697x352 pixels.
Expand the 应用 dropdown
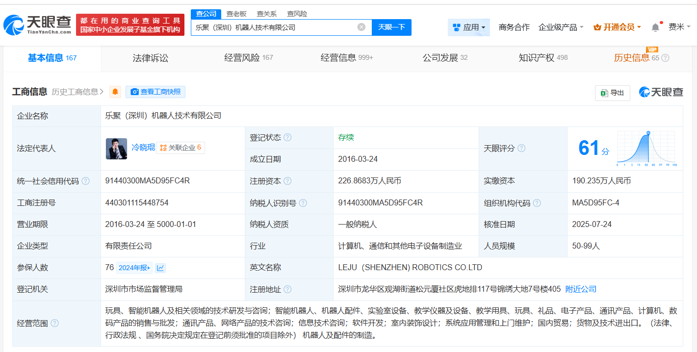click(469, 27)
